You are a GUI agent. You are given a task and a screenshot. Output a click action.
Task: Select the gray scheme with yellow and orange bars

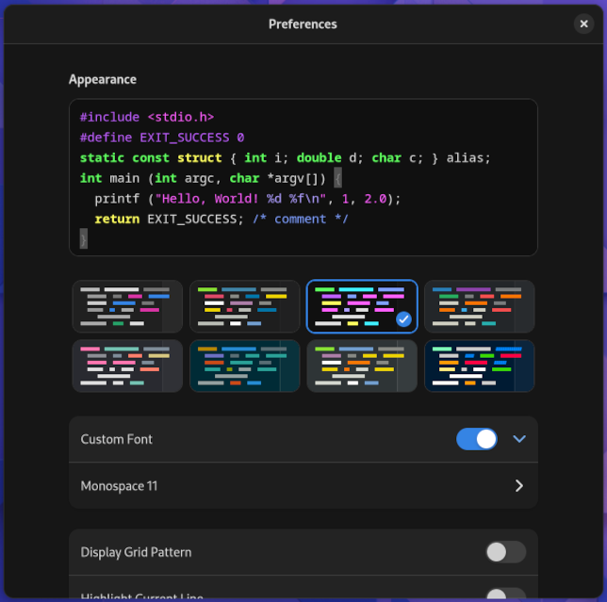[362, 366]
